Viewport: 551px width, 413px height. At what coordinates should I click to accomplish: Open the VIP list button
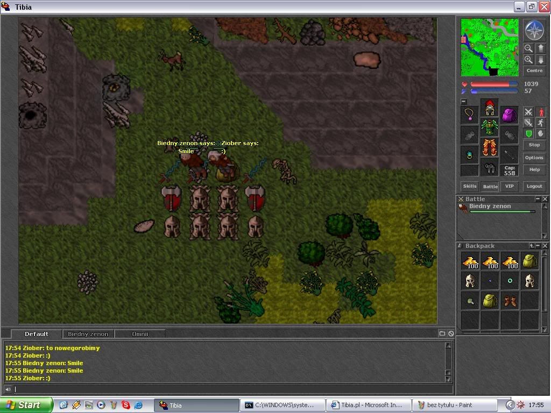point(509,186)
